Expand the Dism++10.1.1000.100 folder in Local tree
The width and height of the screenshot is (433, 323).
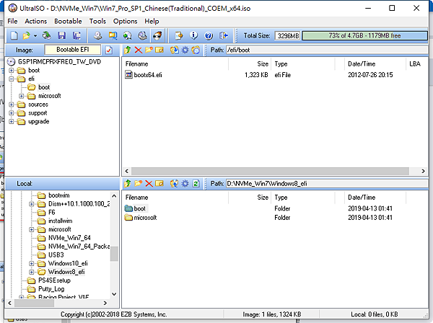pos(32,204)
